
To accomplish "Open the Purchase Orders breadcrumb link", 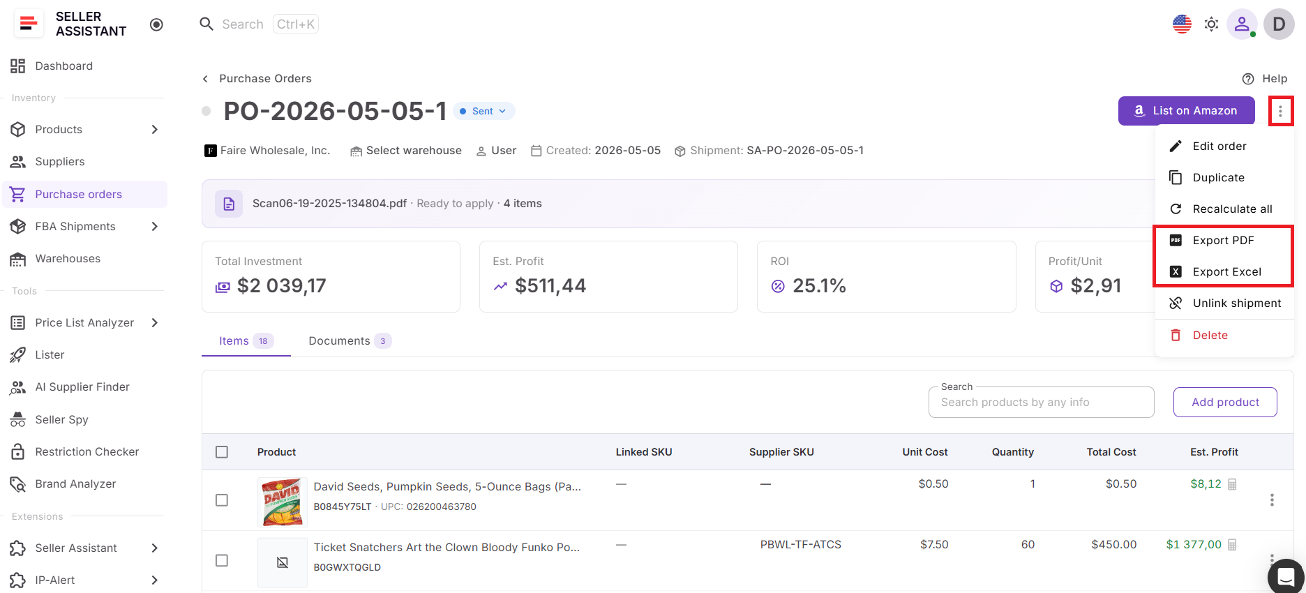I will [x=265, y=79].
